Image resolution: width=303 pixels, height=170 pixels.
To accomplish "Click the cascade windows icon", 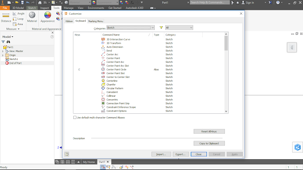I will pyautogui.click(x=57, y=162).
